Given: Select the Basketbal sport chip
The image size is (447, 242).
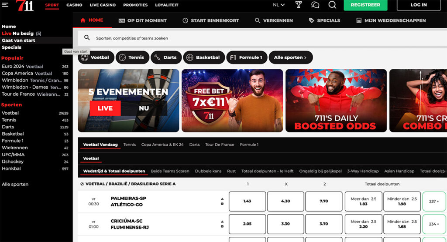Looking at the screenshot, I should (x=204, y=57).
